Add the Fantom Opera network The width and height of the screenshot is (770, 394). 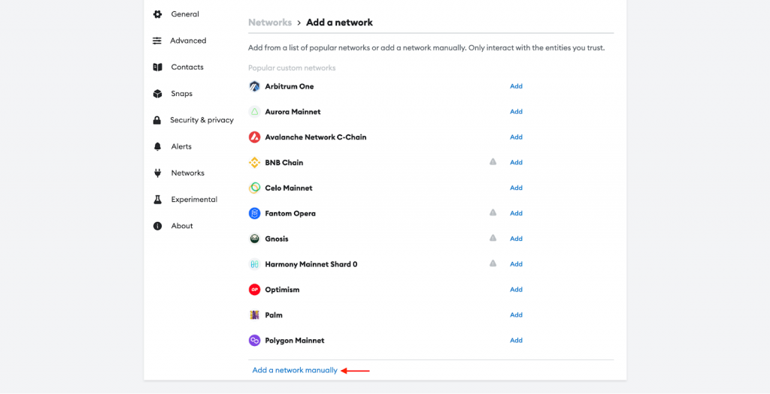click(516, 214)
